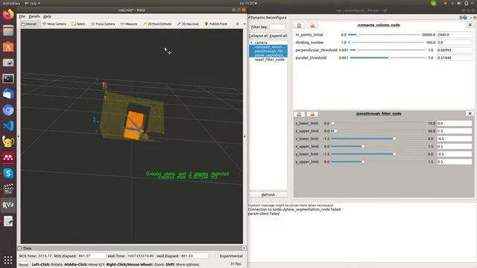Open Ubuntu Software from the dock
This screenshot has width=477, height=268.
click(8, 46)
